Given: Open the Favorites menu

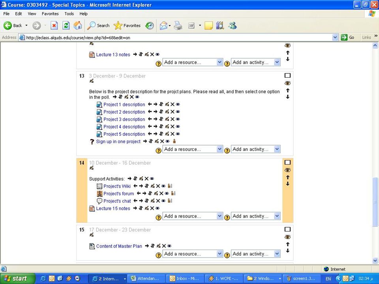Looking at the screenshot, I should pos(50,14).
